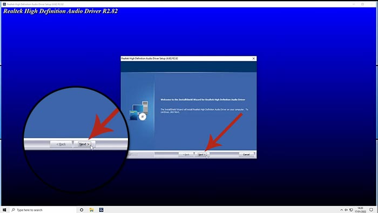The image size is (378, 213).
Task: Close the Realtek Audio Driver Setup dialog
Action: coord(253,58)
